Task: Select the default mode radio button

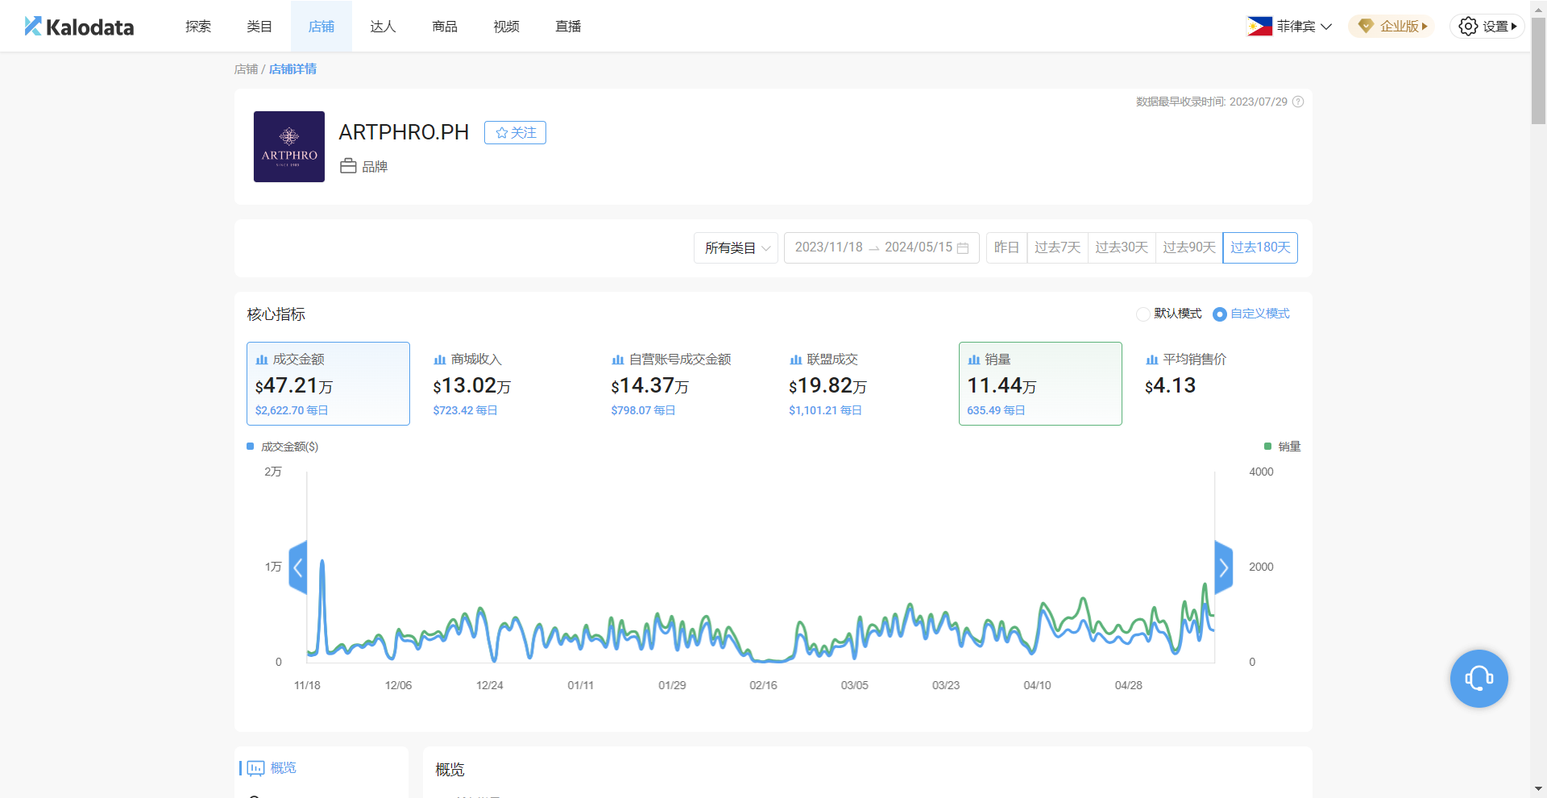Action: pyautogui.click(x=1143, y=314)
